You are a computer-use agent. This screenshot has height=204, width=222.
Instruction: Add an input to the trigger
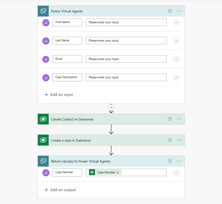pos(59,94)
